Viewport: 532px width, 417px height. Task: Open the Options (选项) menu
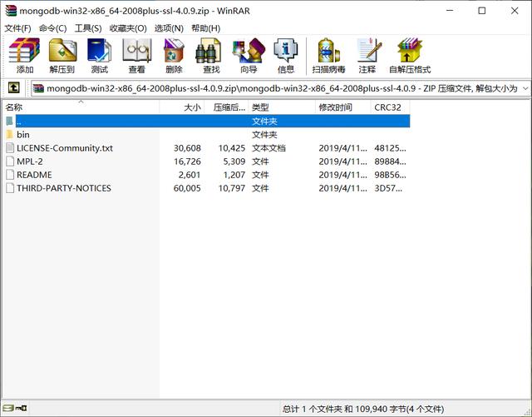pos(169,28)
